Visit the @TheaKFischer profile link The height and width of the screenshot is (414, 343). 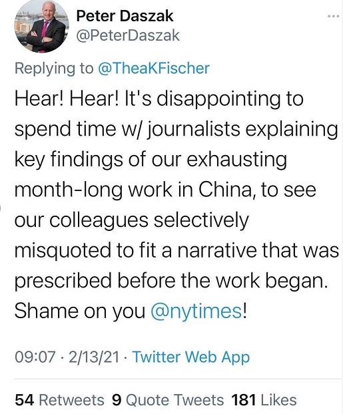click(x=154, y=68)
